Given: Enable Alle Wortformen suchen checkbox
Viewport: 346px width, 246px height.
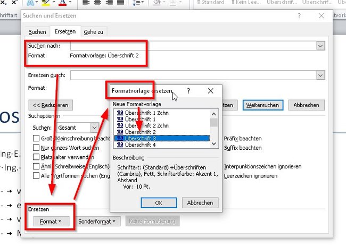Looking at the screenshot, I should point(36,176).
